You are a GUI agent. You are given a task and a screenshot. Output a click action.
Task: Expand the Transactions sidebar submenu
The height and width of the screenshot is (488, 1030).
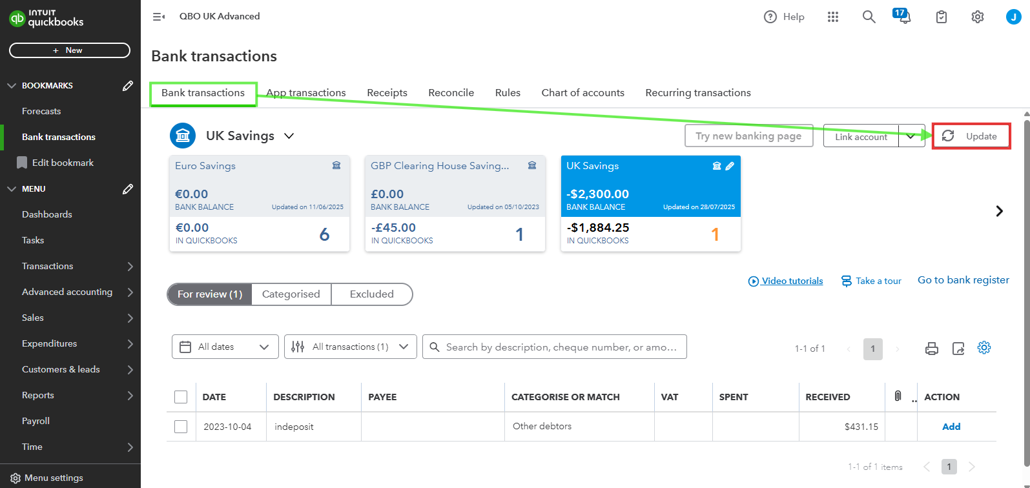(130, 266)
